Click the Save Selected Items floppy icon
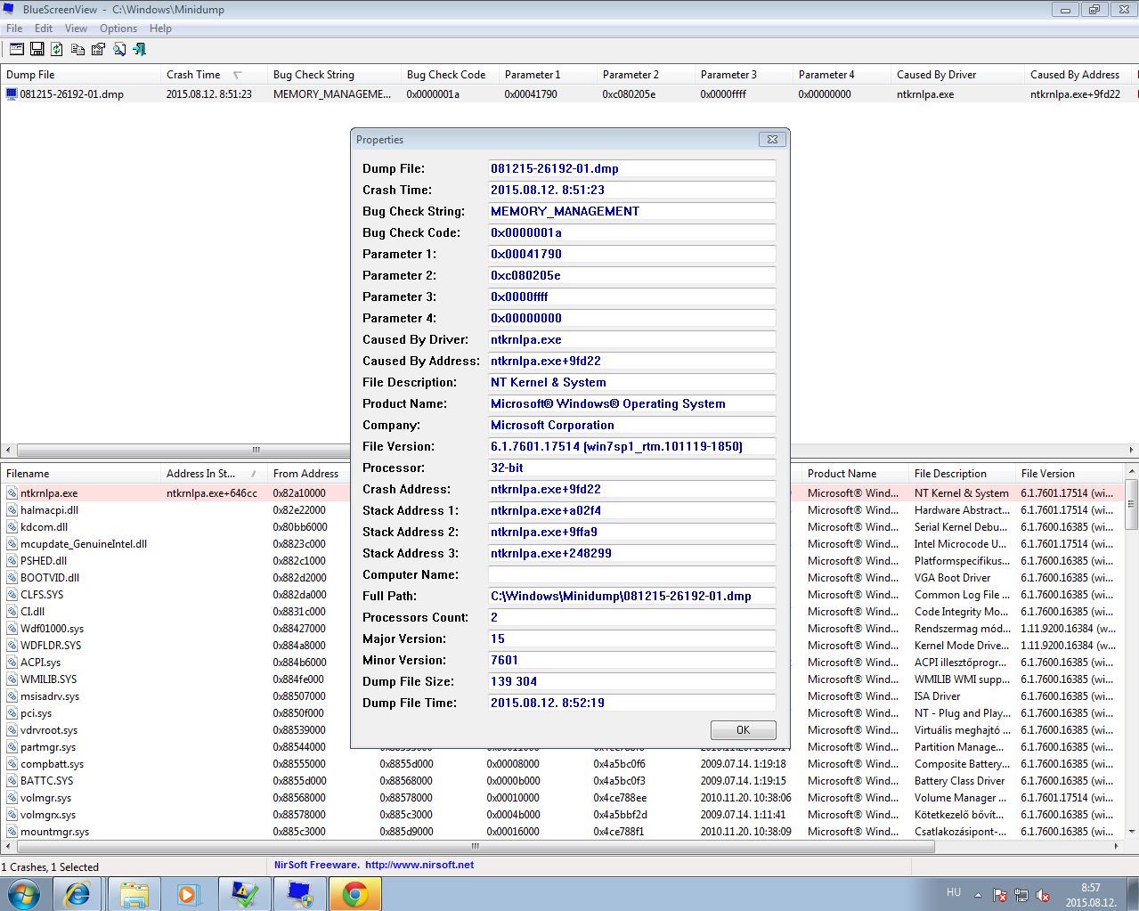 [37, 49]
